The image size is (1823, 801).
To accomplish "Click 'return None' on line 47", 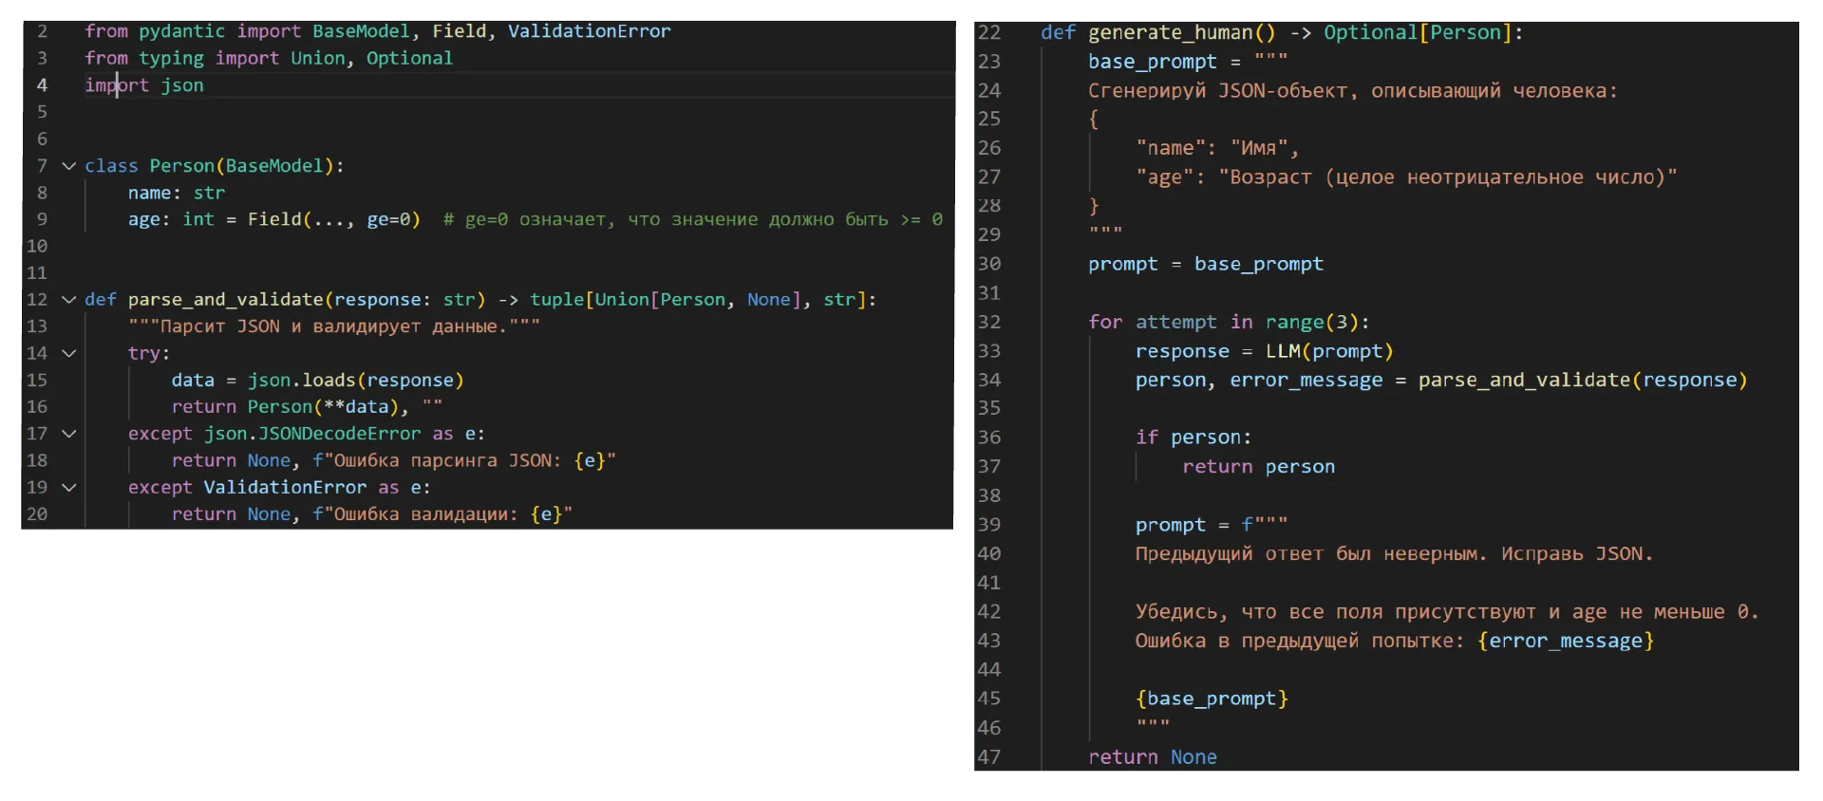I will click(1152, 757).
